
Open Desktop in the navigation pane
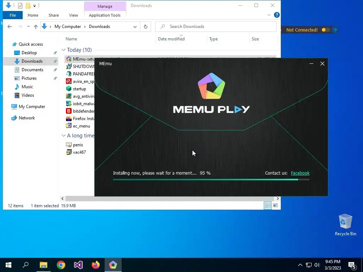pos(29,53)
